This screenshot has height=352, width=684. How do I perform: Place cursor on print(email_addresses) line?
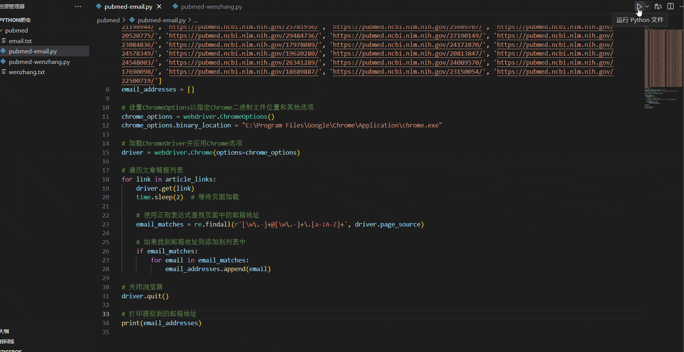(161, 323)
